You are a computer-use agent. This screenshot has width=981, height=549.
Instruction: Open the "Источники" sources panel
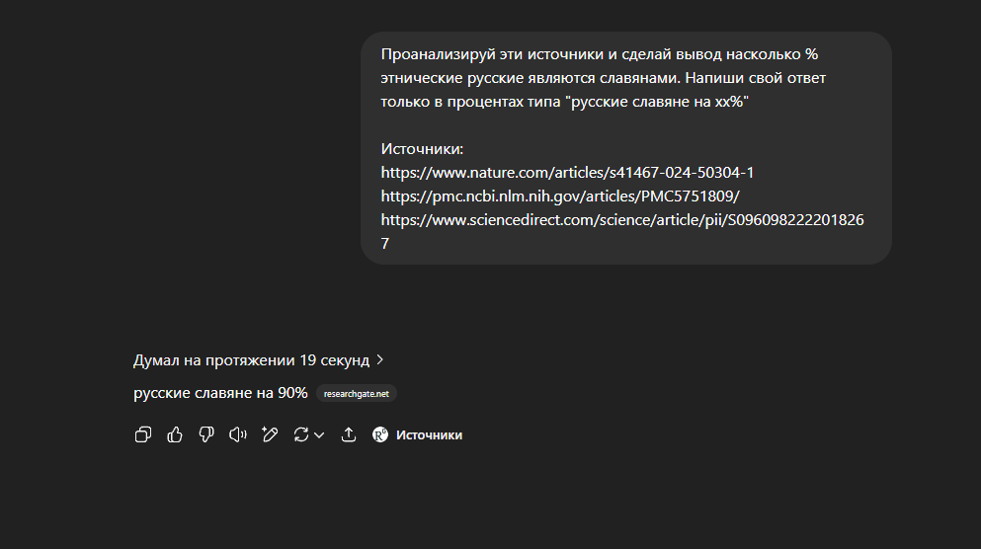click(429, 434)
